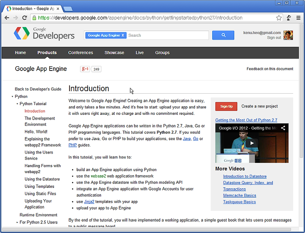Open a new tab with the new-tab button
This screenshot has width=305, height=233.
(x=68, y=9)
